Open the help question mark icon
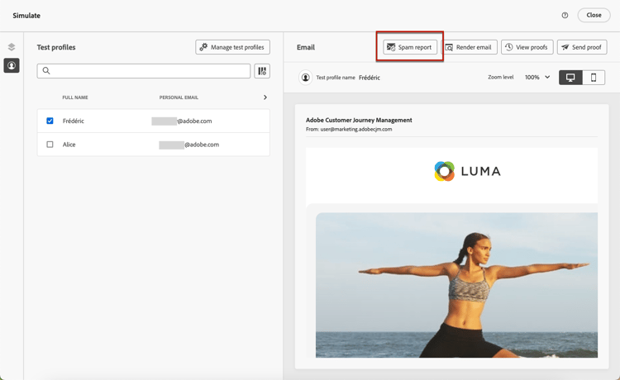 (565, 16)
